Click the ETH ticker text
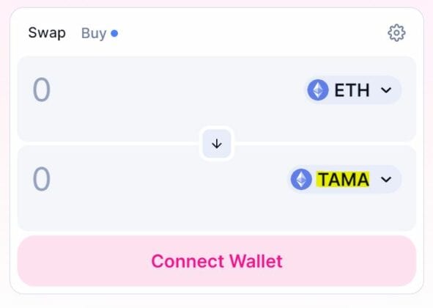The height and width of the screenshot is (308, 433). tap(352, 90)
